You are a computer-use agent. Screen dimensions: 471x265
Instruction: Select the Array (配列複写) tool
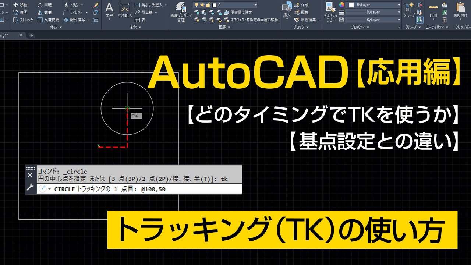pyautogui.click(x=74, y=20)
